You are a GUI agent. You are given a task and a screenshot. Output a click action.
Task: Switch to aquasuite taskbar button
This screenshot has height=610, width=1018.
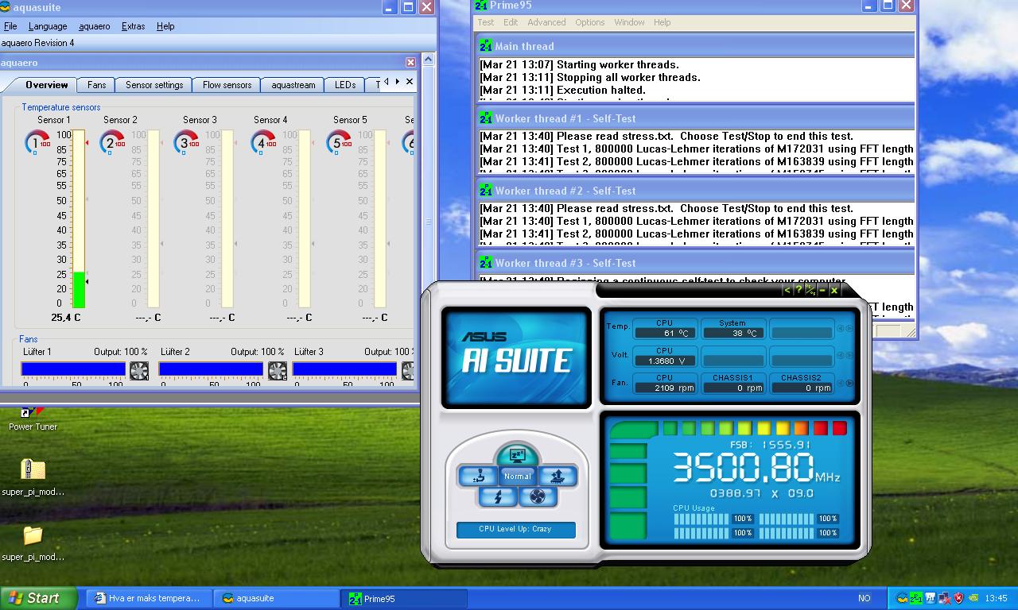click(276, 598)
